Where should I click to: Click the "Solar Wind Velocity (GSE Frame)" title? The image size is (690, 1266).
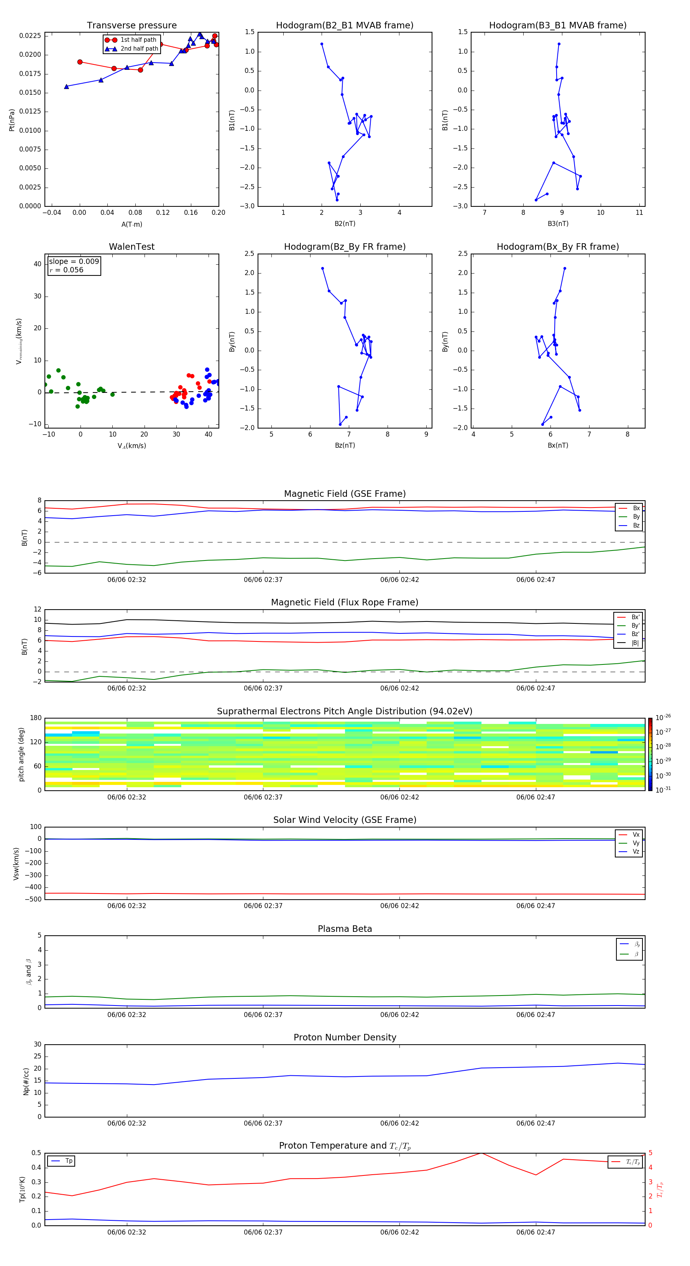[345, 820]
